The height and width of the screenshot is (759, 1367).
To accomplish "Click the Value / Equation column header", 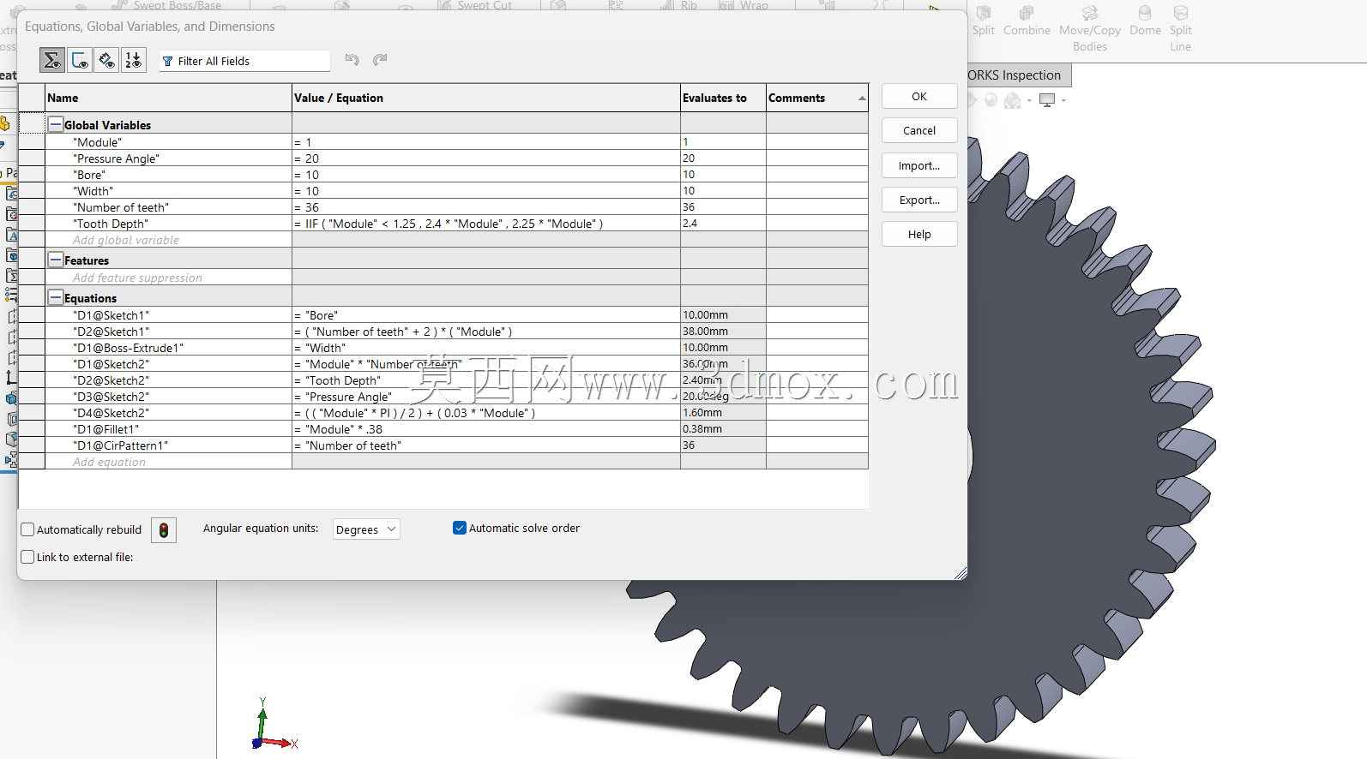I will [486, 99].
